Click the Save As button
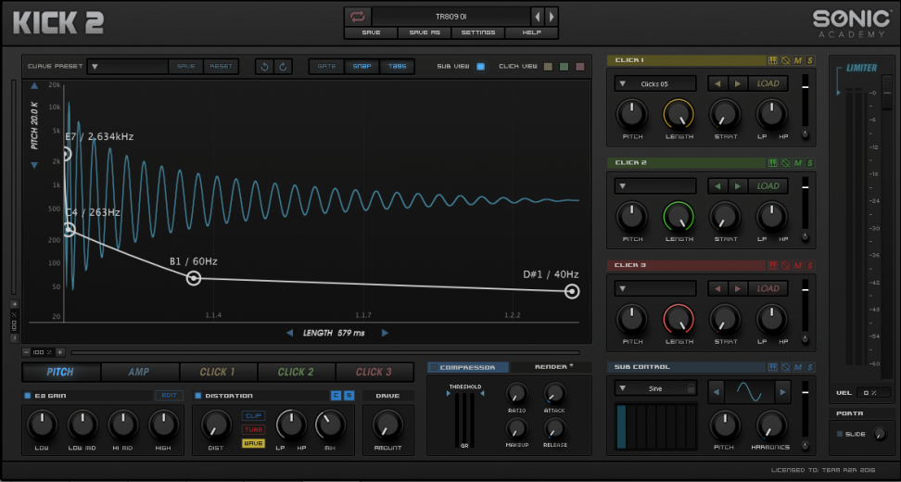This screenshot has height=482, width=901. click(x=425, y=32)
